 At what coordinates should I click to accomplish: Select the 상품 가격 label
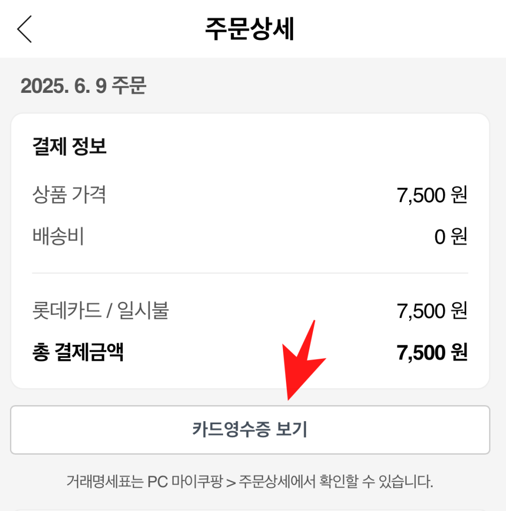point(69,195)
